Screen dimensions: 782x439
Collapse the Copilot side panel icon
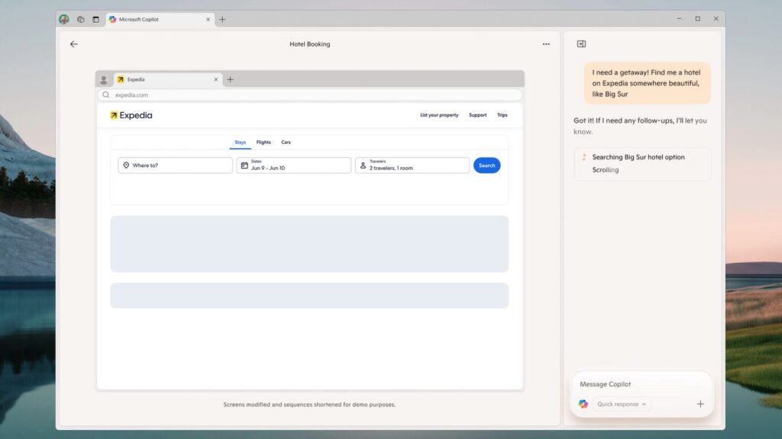point(581,43)
